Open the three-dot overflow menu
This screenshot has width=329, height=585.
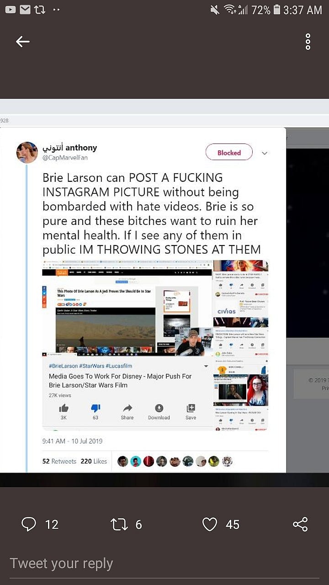308,42
